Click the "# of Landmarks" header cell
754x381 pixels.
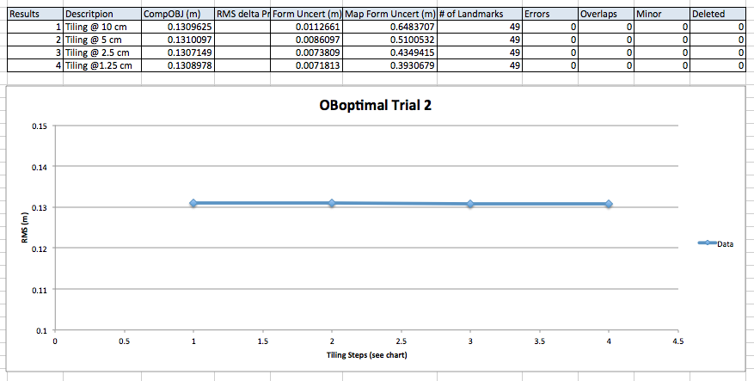(x=478, y=15)
